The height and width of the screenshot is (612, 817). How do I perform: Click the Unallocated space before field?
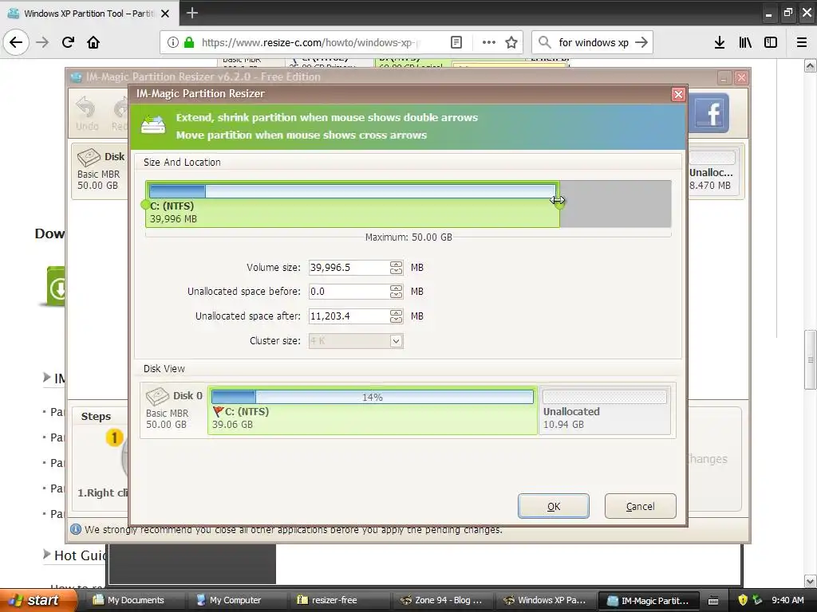[348, 292]
